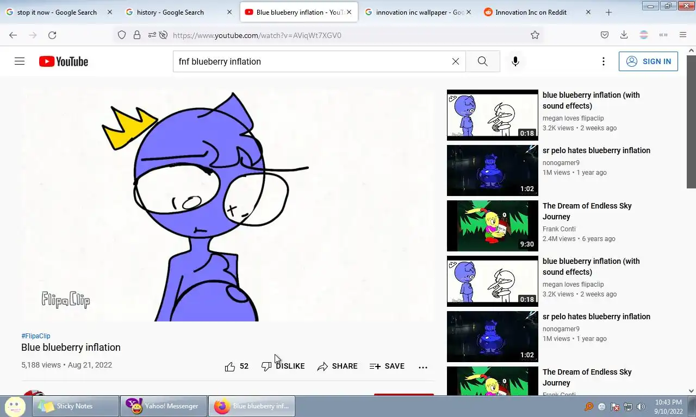This screenshot has height=417, width=696.
Task: Click the page vertical scrollbar thumb
Action: coord(691,122)
